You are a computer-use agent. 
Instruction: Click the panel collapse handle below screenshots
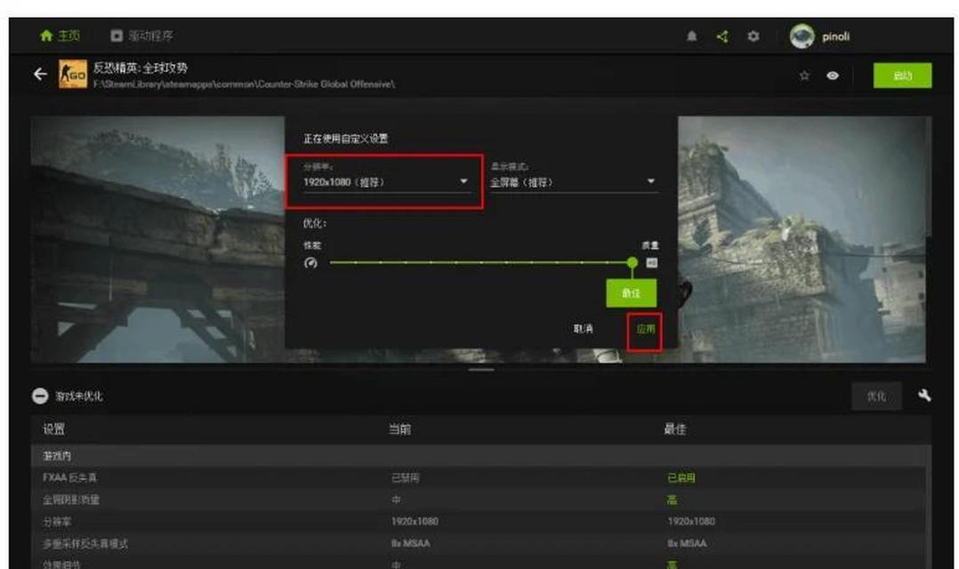click(481, 370)
